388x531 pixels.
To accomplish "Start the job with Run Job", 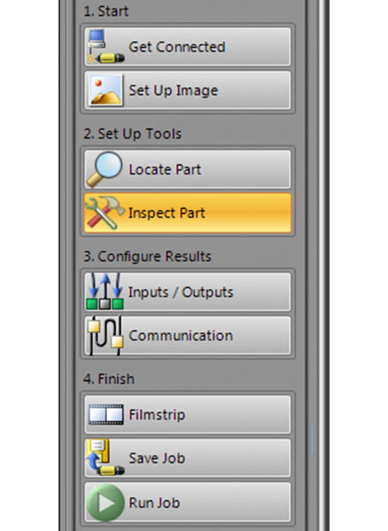I will coord(188,503).
